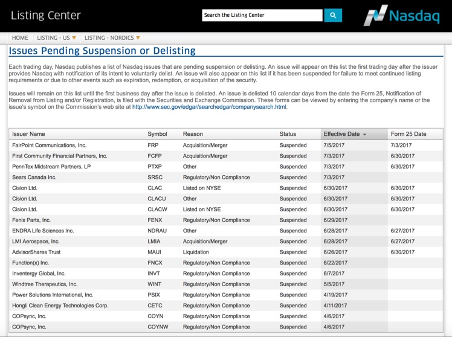Viewport: 452px width, 337px height.
Task: Sort by the Reason column header
Action: 193,134
